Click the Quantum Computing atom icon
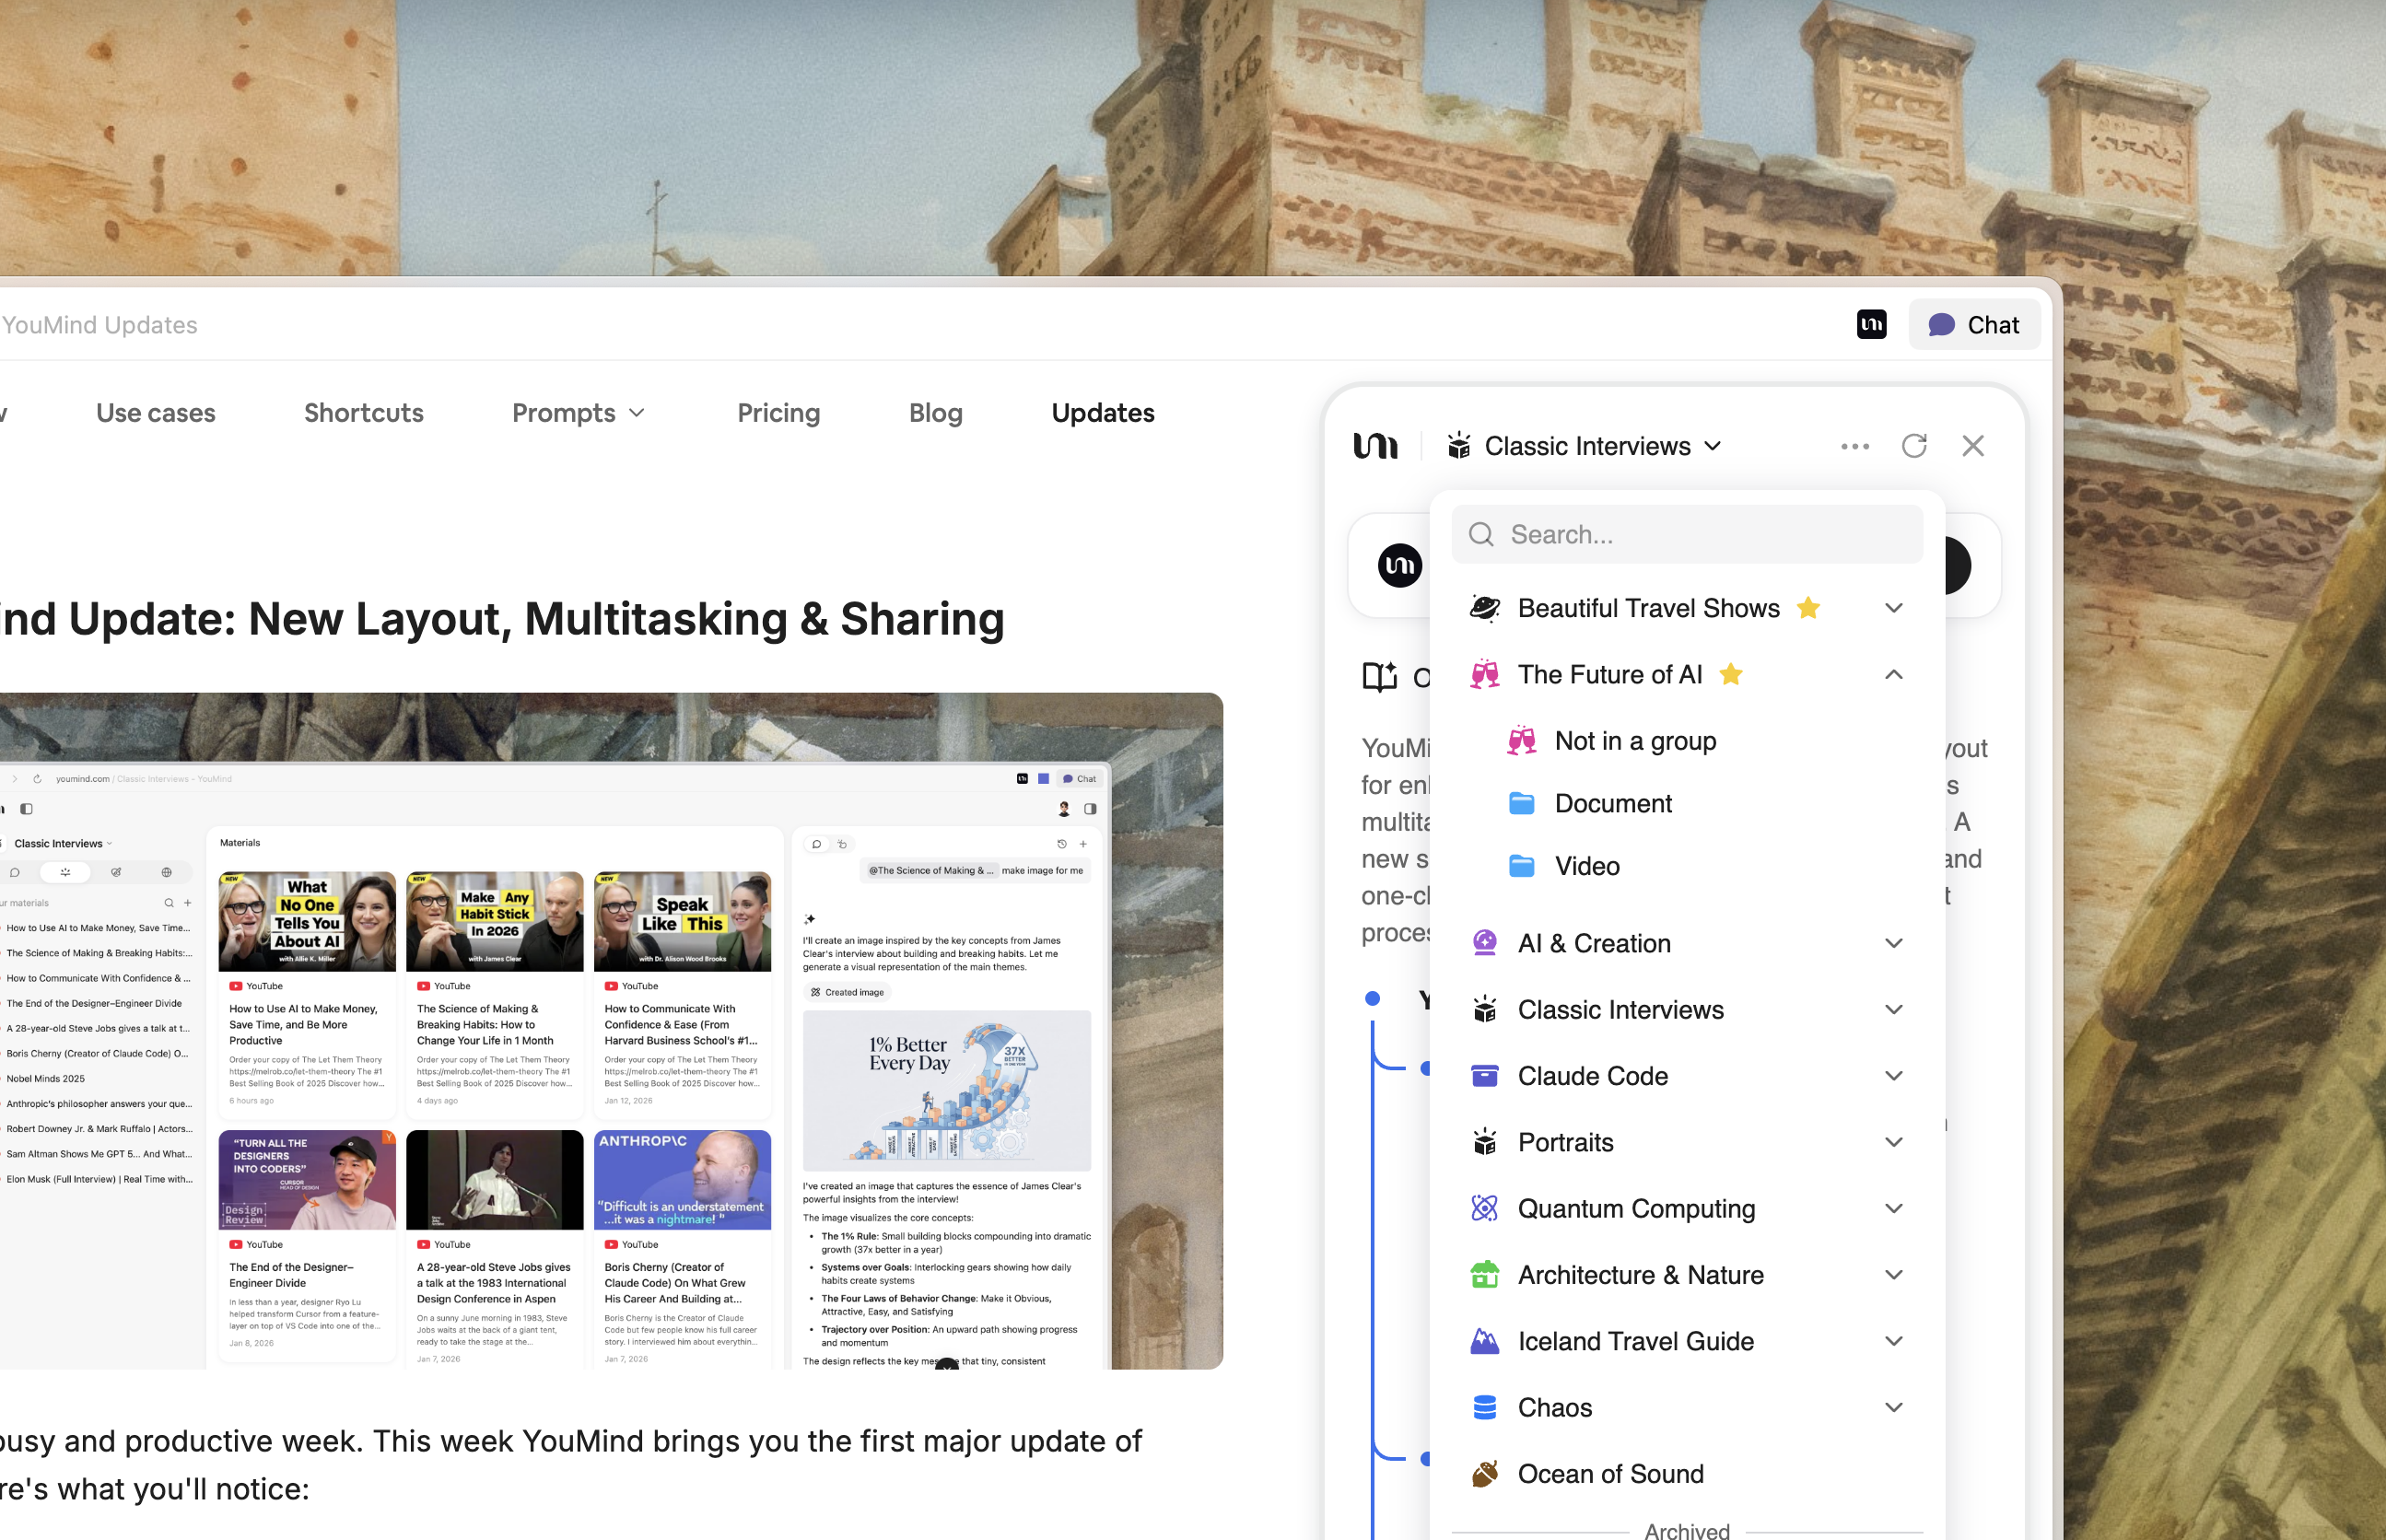Screen dimensions: 2386x1540 coord(1484,1208)
